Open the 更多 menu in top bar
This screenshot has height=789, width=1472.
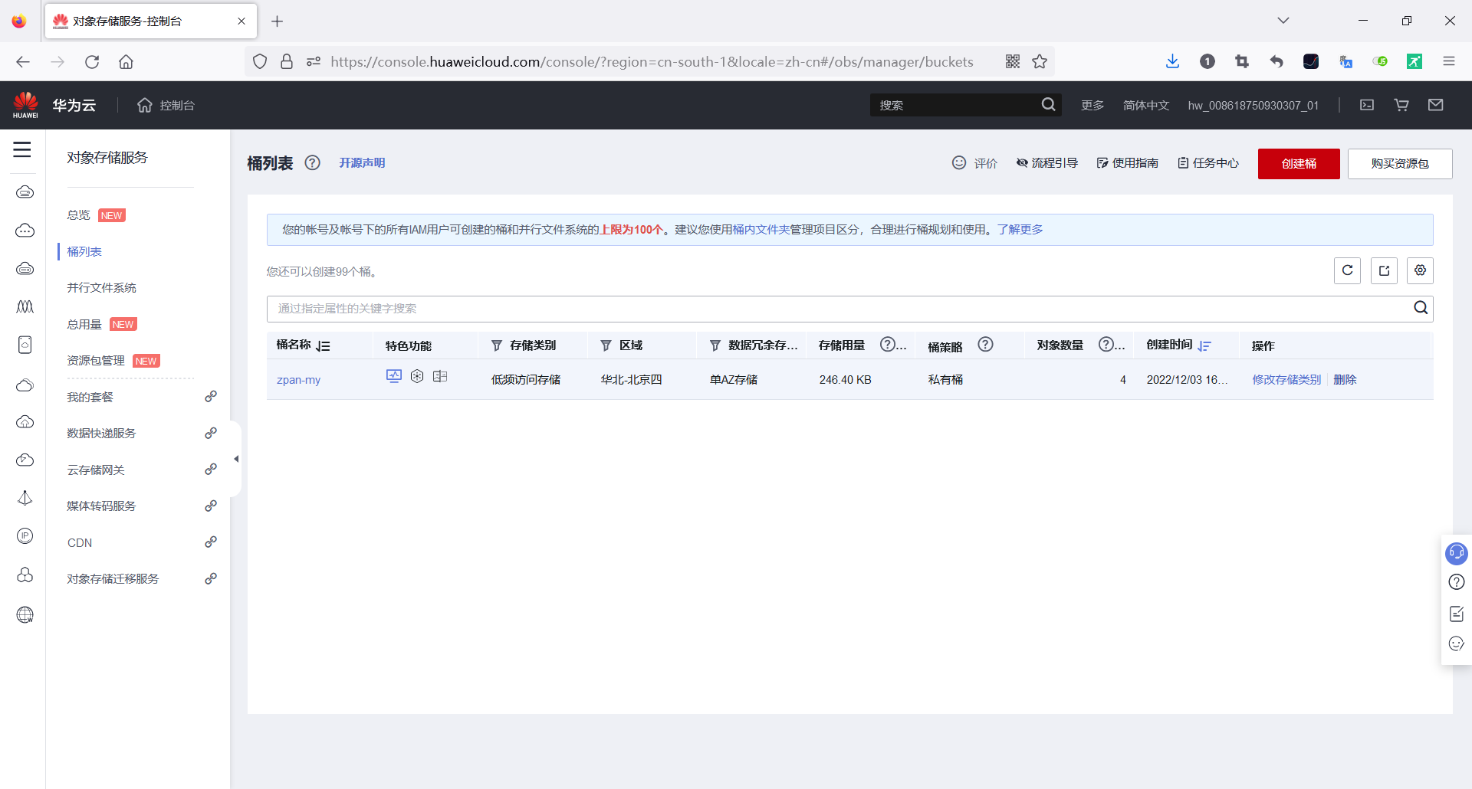1092,105
